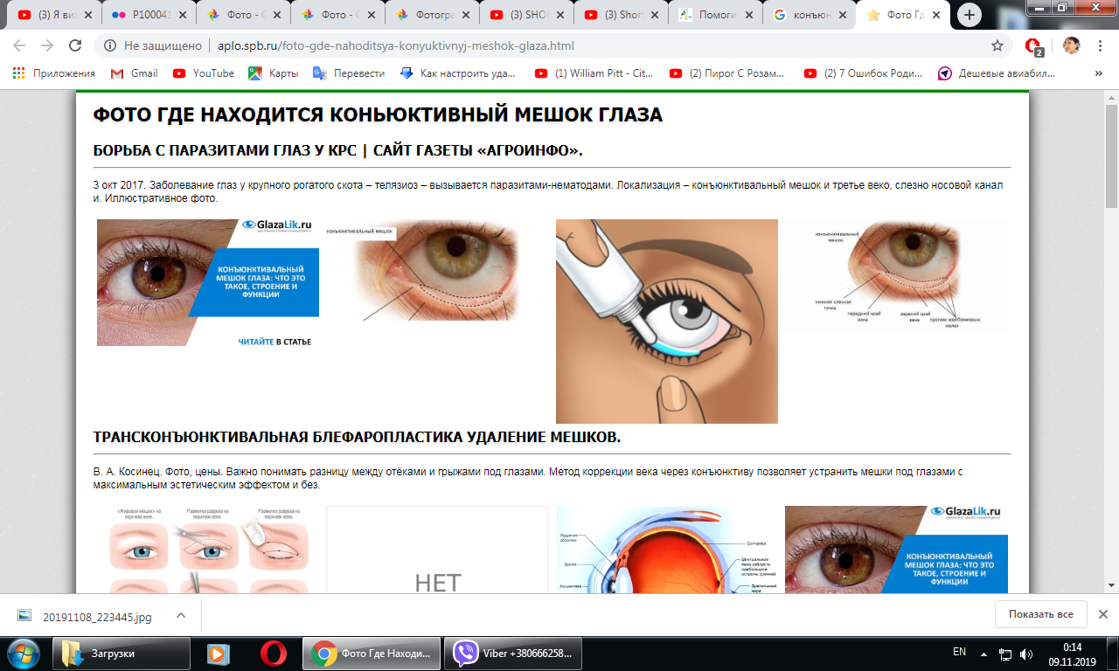Click the red extension icon with badge
The height and width of the screenshot is (671, 1119).
[1033, 46]
